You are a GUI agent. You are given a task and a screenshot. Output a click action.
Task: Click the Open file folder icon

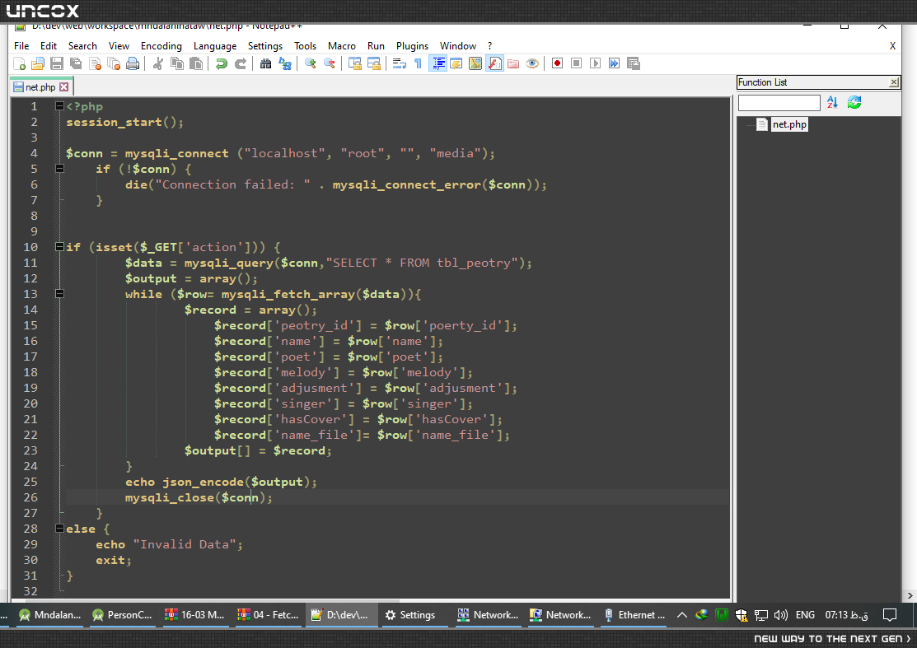pyautogui.click(x=38, y=63)
